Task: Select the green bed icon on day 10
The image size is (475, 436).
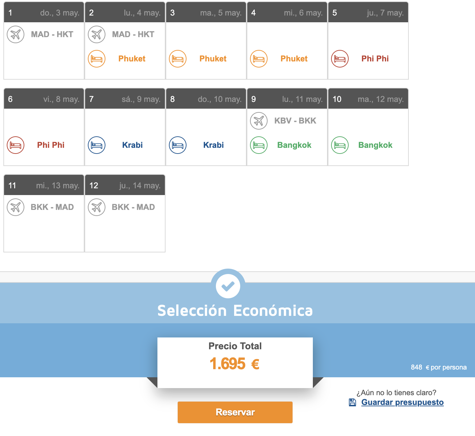Action: pos(340,145)
